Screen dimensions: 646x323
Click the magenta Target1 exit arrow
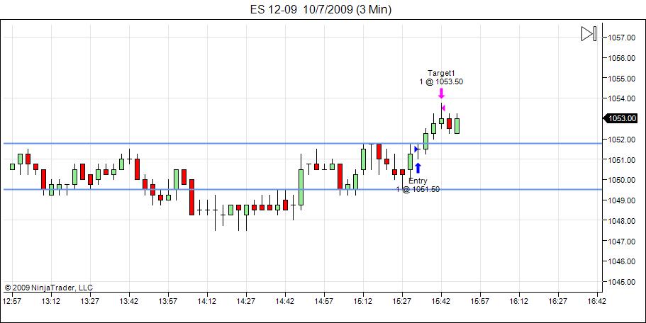(441, 93)
